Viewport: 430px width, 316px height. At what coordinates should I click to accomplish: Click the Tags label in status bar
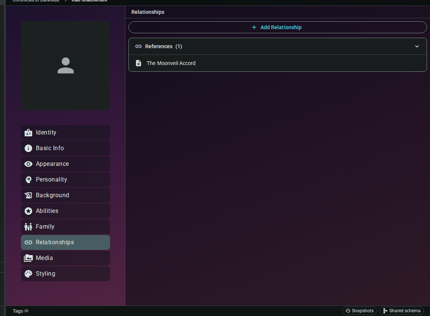tap(18, 311)
